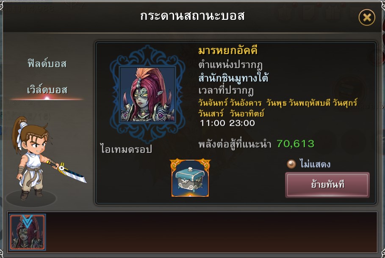Click the blue chevron marker on boss thumbnail

[x=27, y=221]
